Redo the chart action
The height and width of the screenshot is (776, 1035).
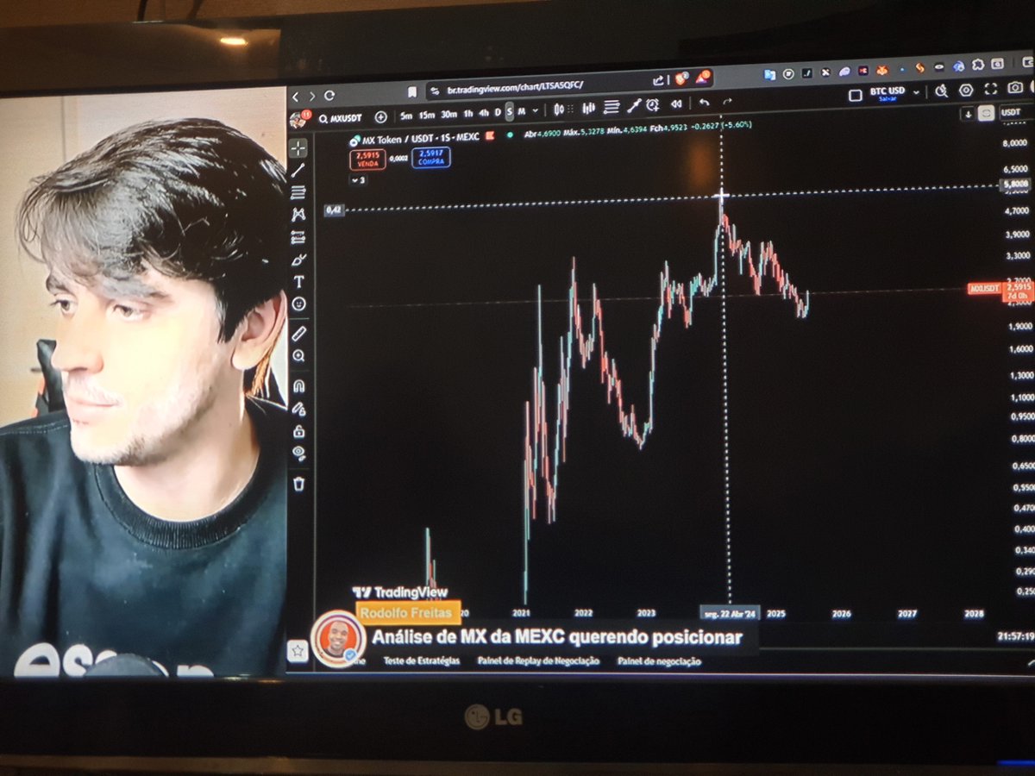pyautogui.click(x=727, y=102)
